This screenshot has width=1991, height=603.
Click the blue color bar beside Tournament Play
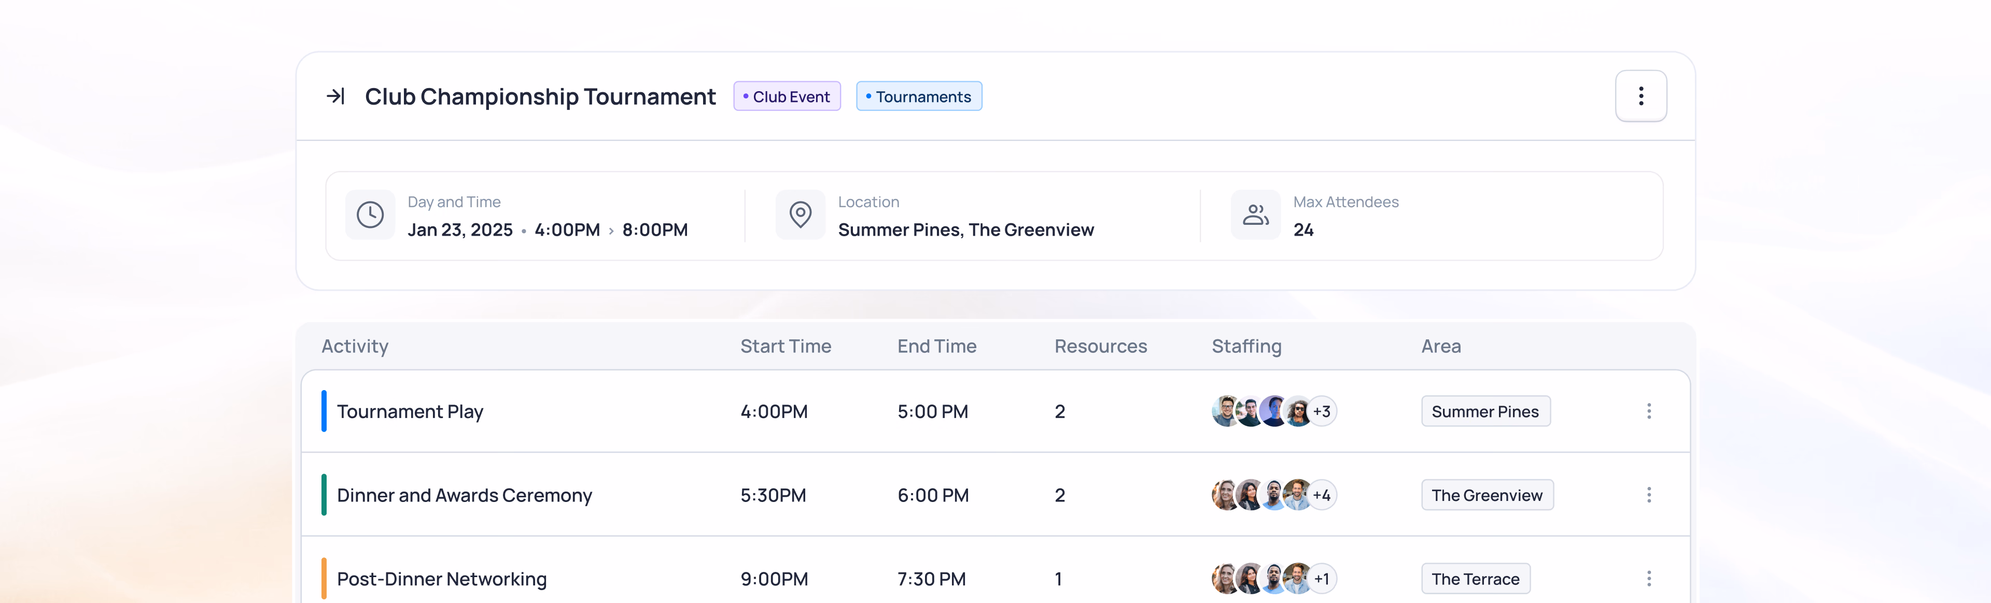click(324, 411)
